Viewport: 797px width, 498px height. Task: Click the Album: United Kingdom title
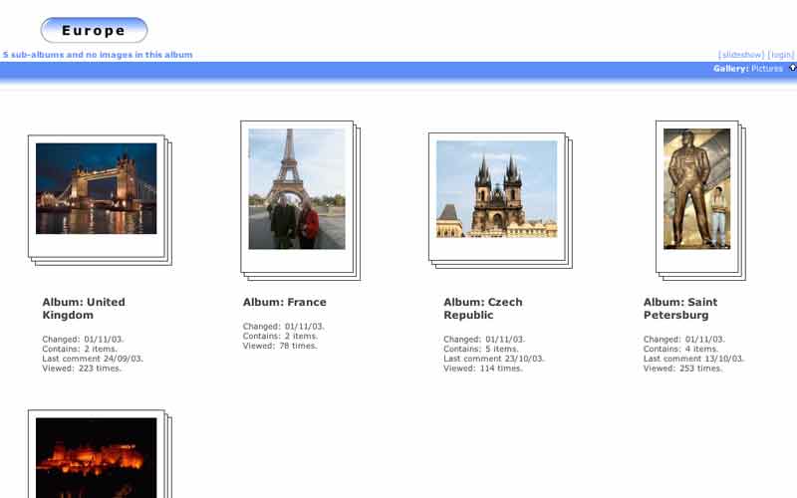(84, 309)
